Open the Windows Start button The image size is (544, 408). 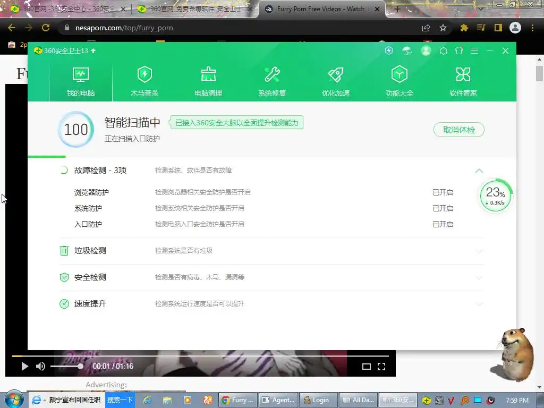click(x=14, y=399)
